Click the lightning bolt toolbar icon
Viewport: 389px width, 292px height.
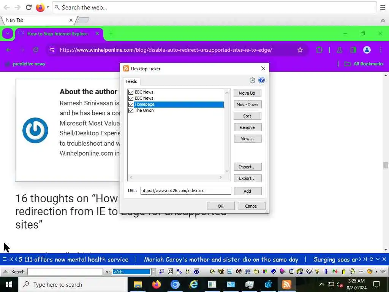[188, 271]
